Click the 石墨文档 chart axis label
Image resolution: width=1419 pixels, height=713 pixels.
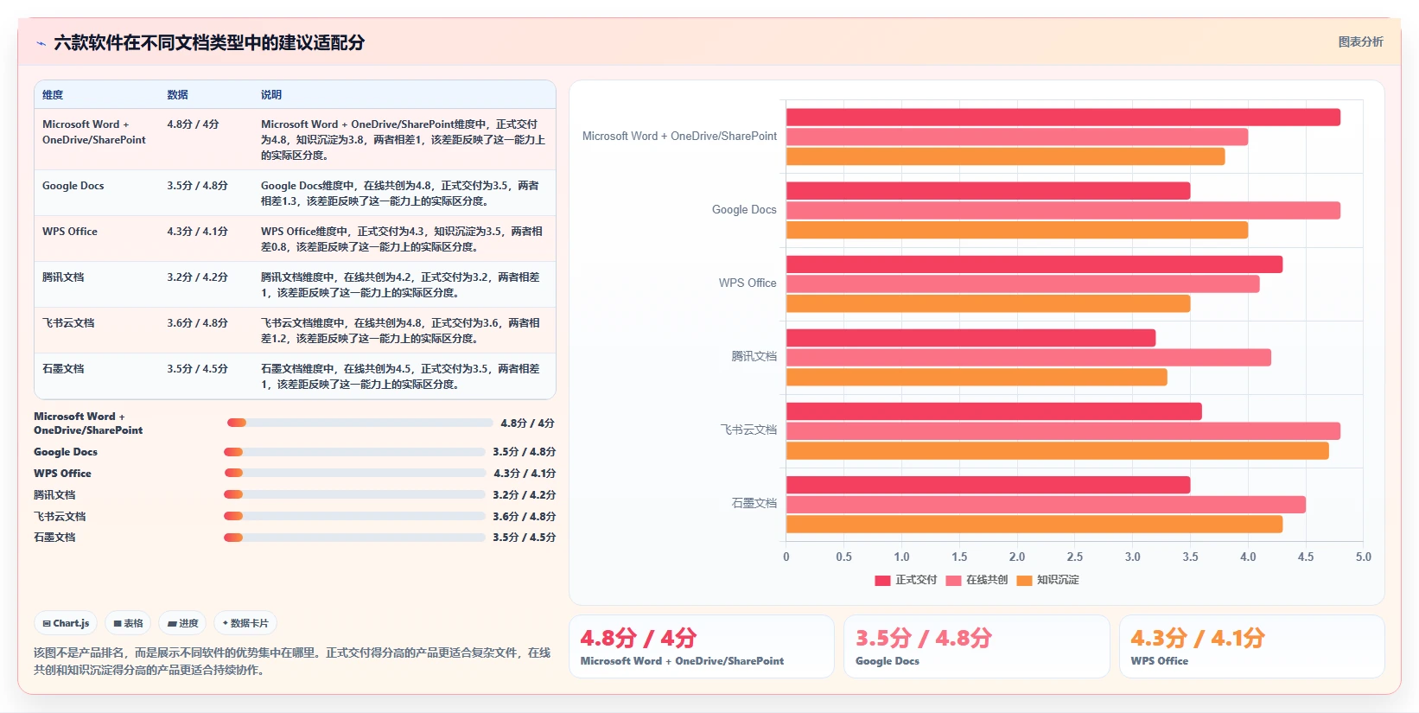[754, 503]
